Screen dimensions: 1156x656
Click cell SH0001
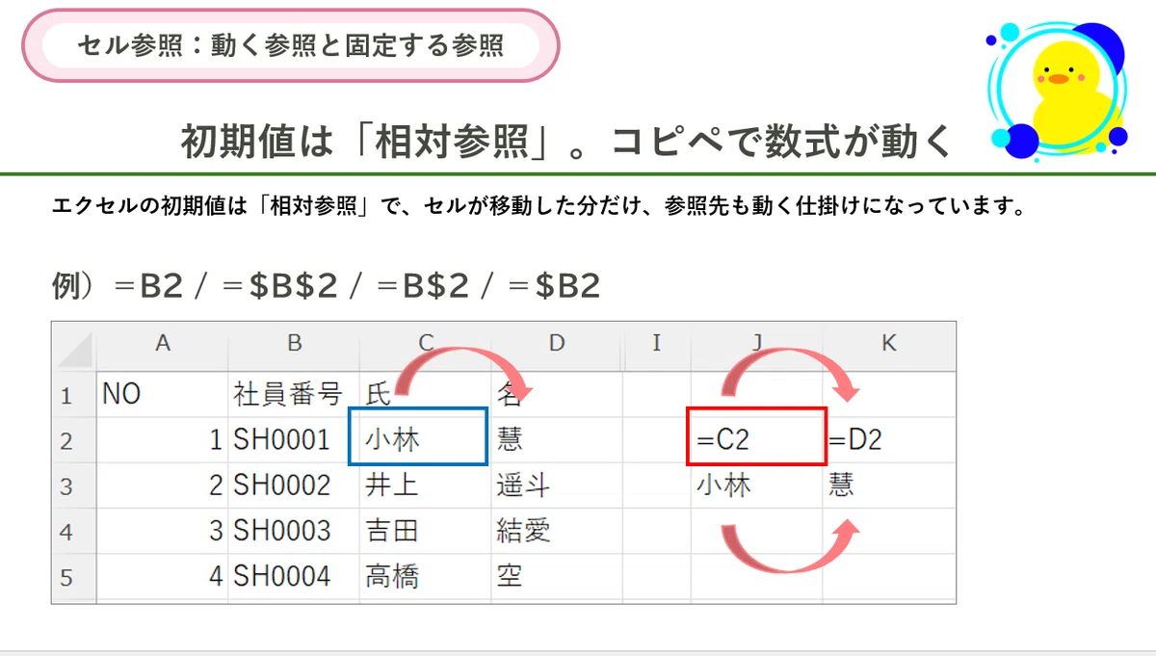coord(294,440)
